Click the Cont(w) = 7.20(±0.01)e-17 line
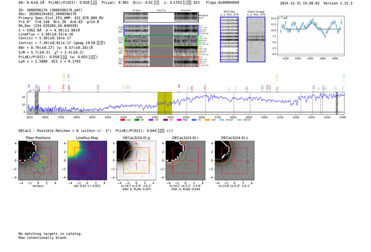This screenshot has width=371, height=252. 62,43
